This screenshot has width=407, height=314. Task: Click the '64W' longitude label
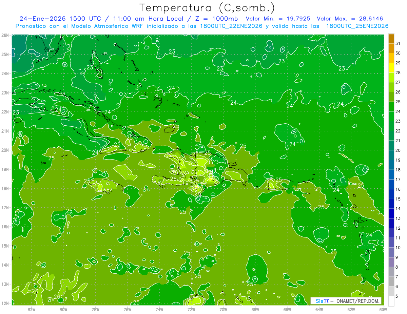pyautogui.click(x=319, y=309)
